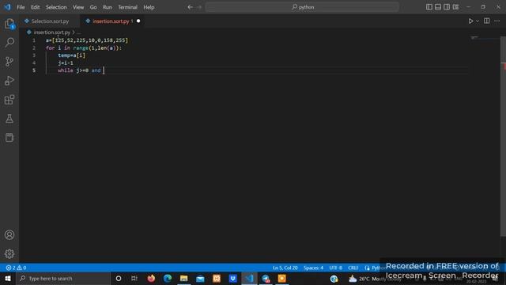Open the Edit menu

35,7
